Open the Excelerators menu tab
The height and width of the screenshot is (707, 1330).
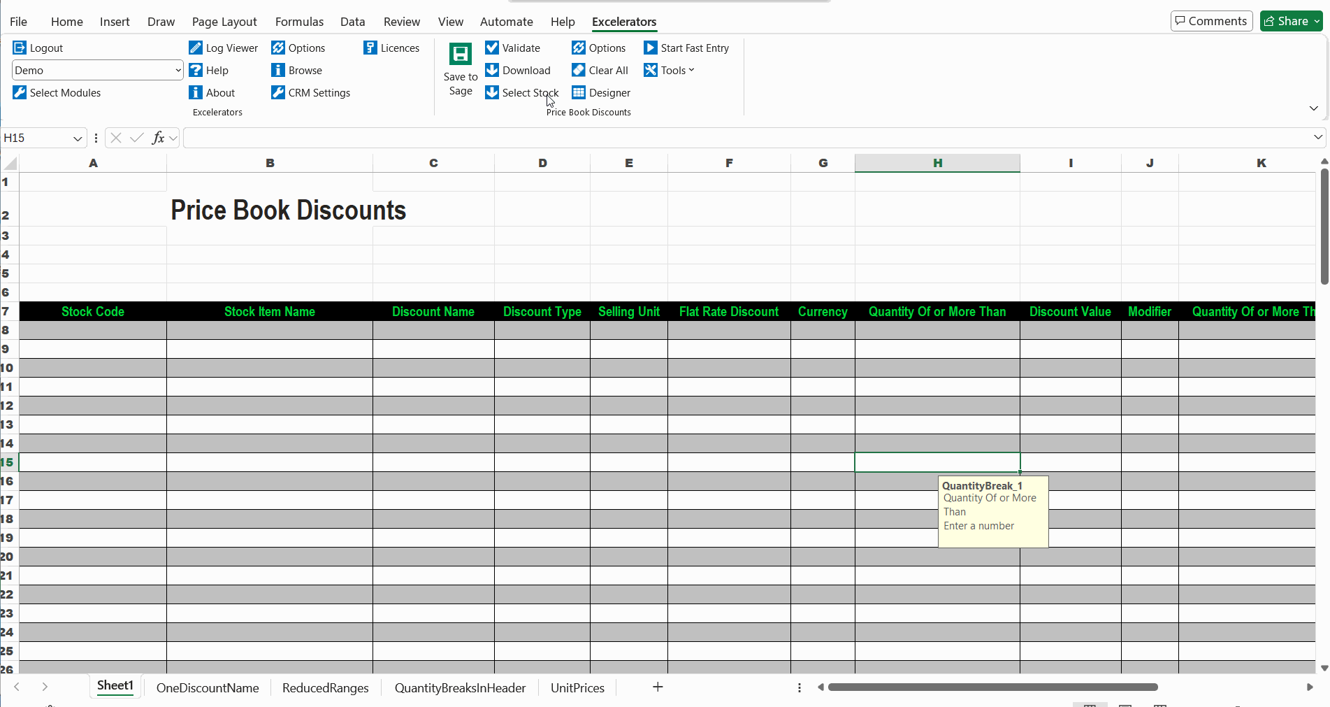pos(623,22)
